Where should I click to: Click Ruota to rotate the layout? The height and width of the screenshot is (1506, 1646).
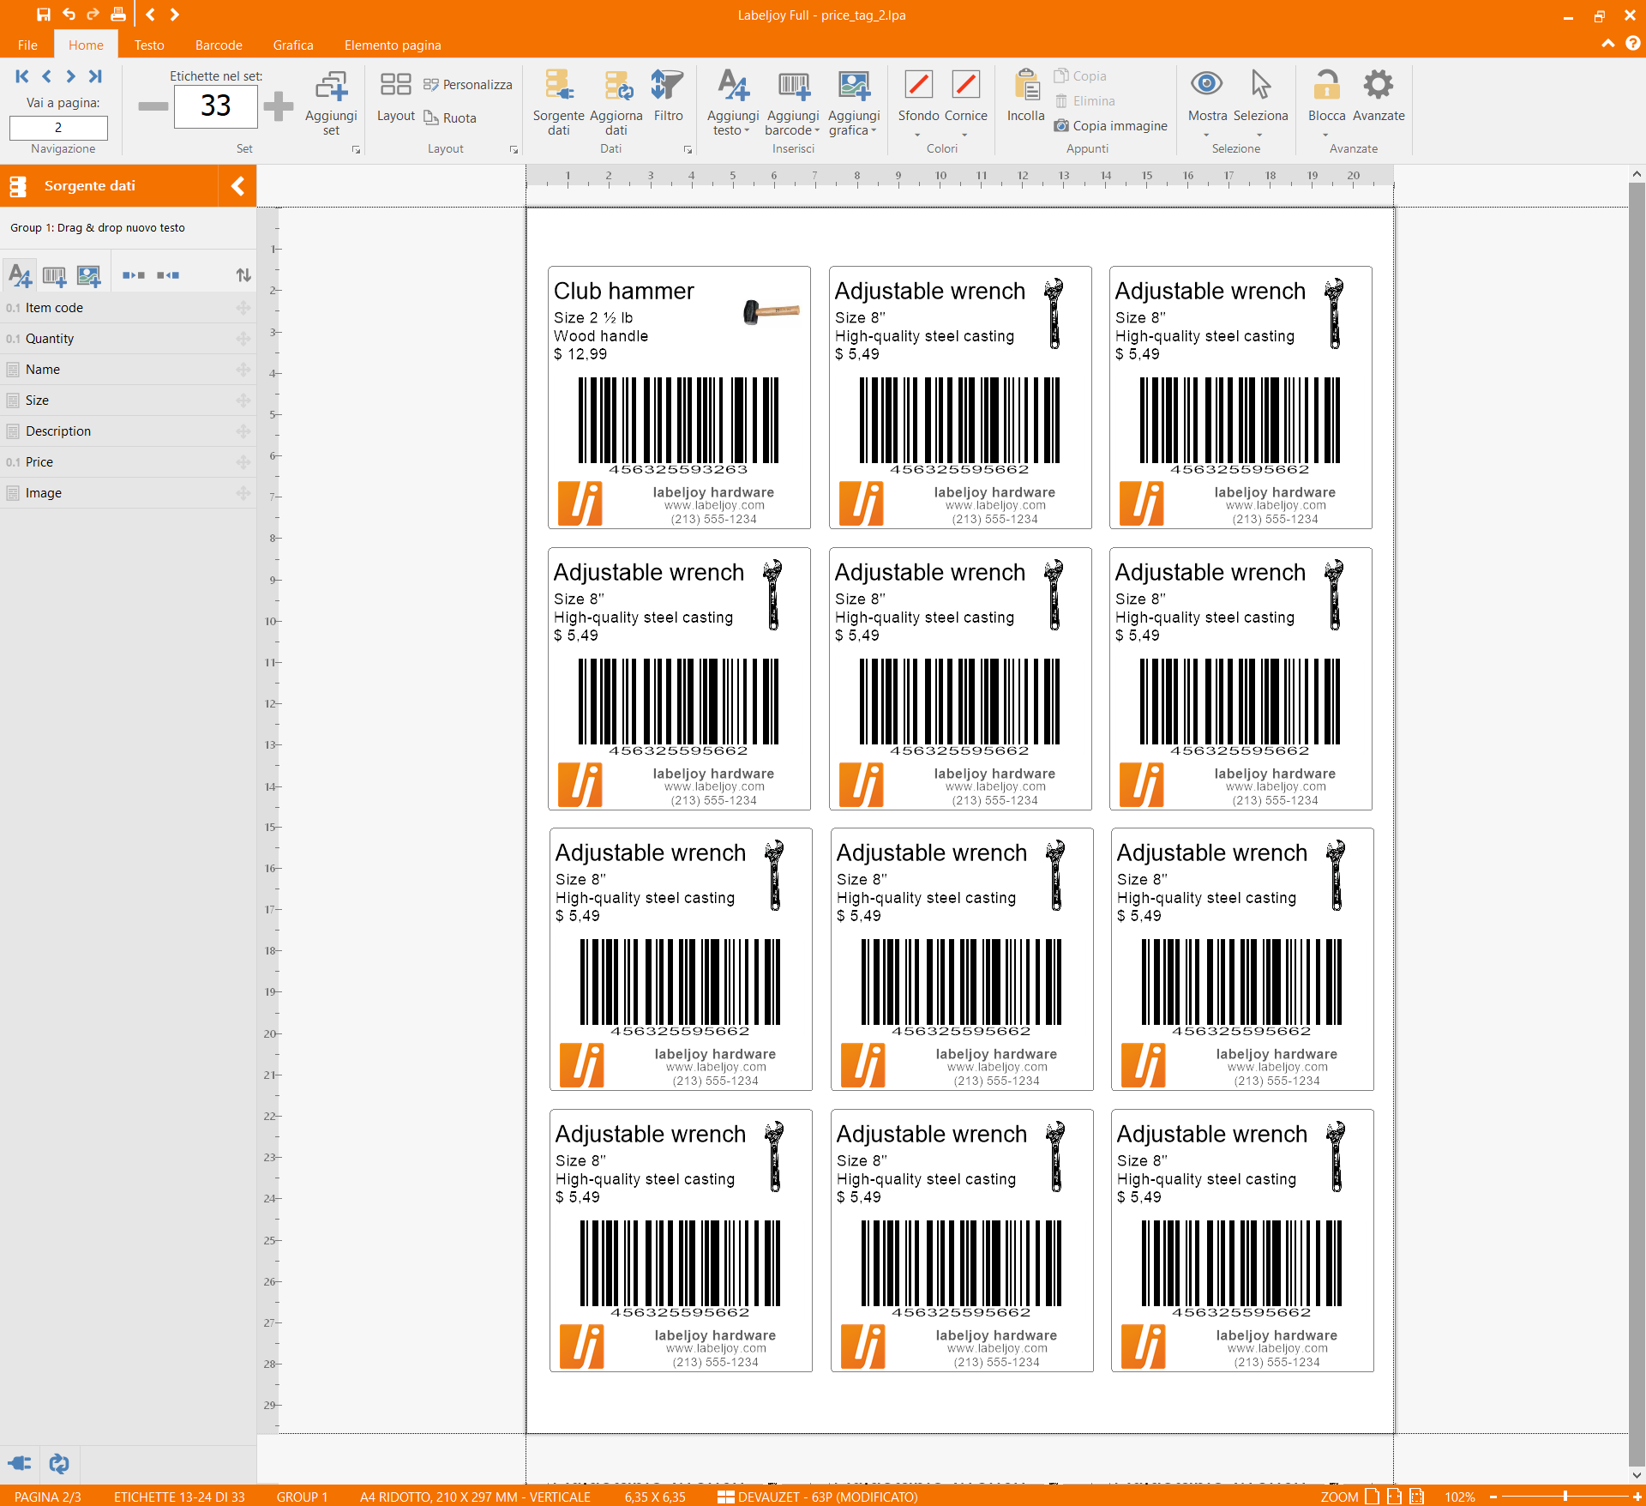tap(451, 117)
